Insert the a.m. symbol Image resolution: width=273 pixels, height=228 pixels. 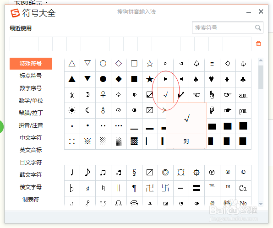click(x=243, y=95)
